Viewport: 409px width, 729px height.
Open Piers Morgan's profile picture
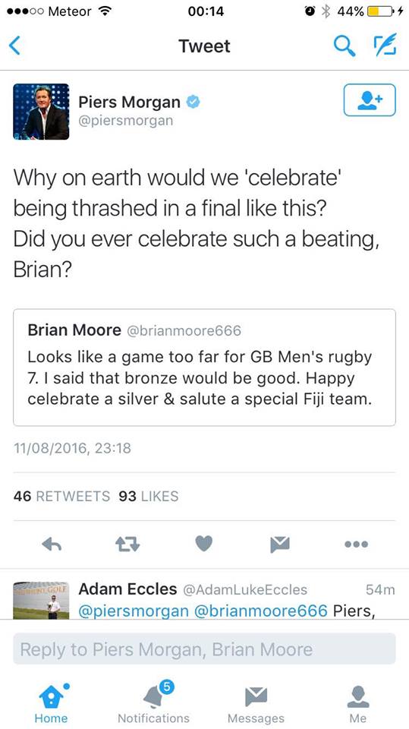41,112
